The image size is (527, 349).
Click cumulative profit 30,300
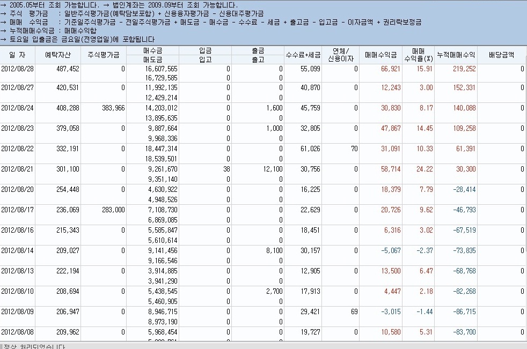pos(466,169)
